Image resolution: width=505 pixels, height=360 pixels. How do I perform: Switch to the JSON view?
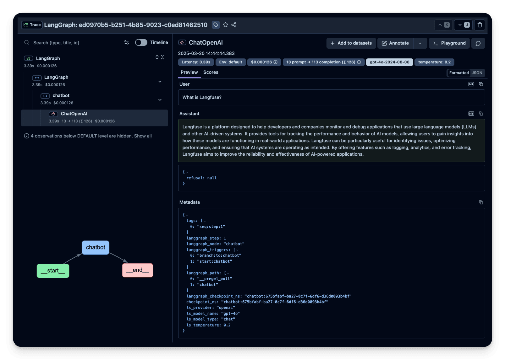(477, 73)
